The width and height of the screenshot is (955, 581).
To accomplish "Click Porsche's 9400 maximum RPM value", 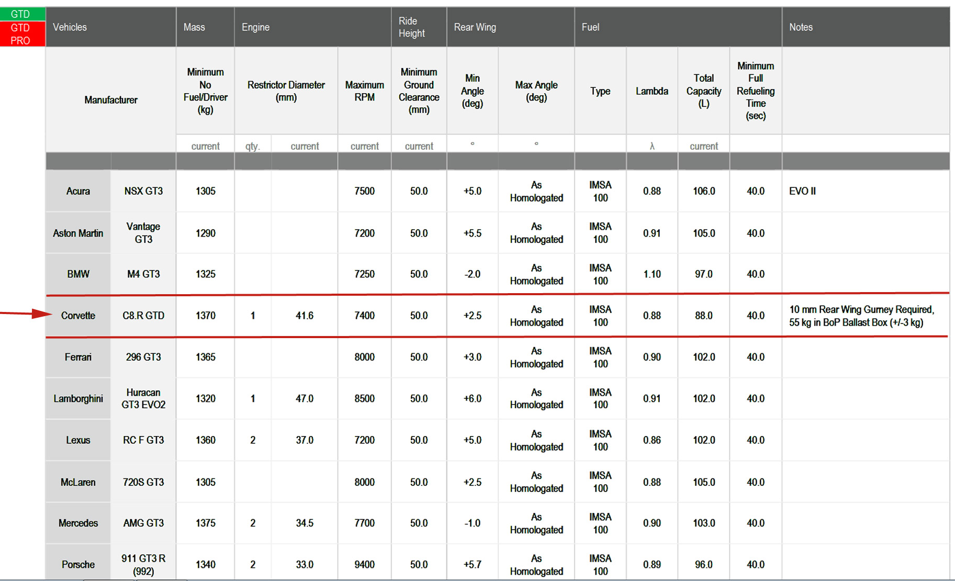I will click(x=364, y=564).
